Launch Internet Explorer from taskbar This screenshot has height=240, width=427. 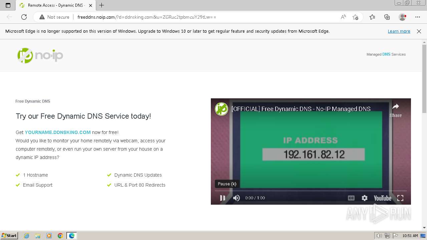[27, 236]
